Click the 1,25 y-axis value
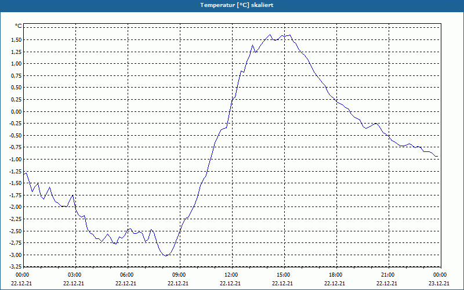The image size is (464, 290). (17, 52)
